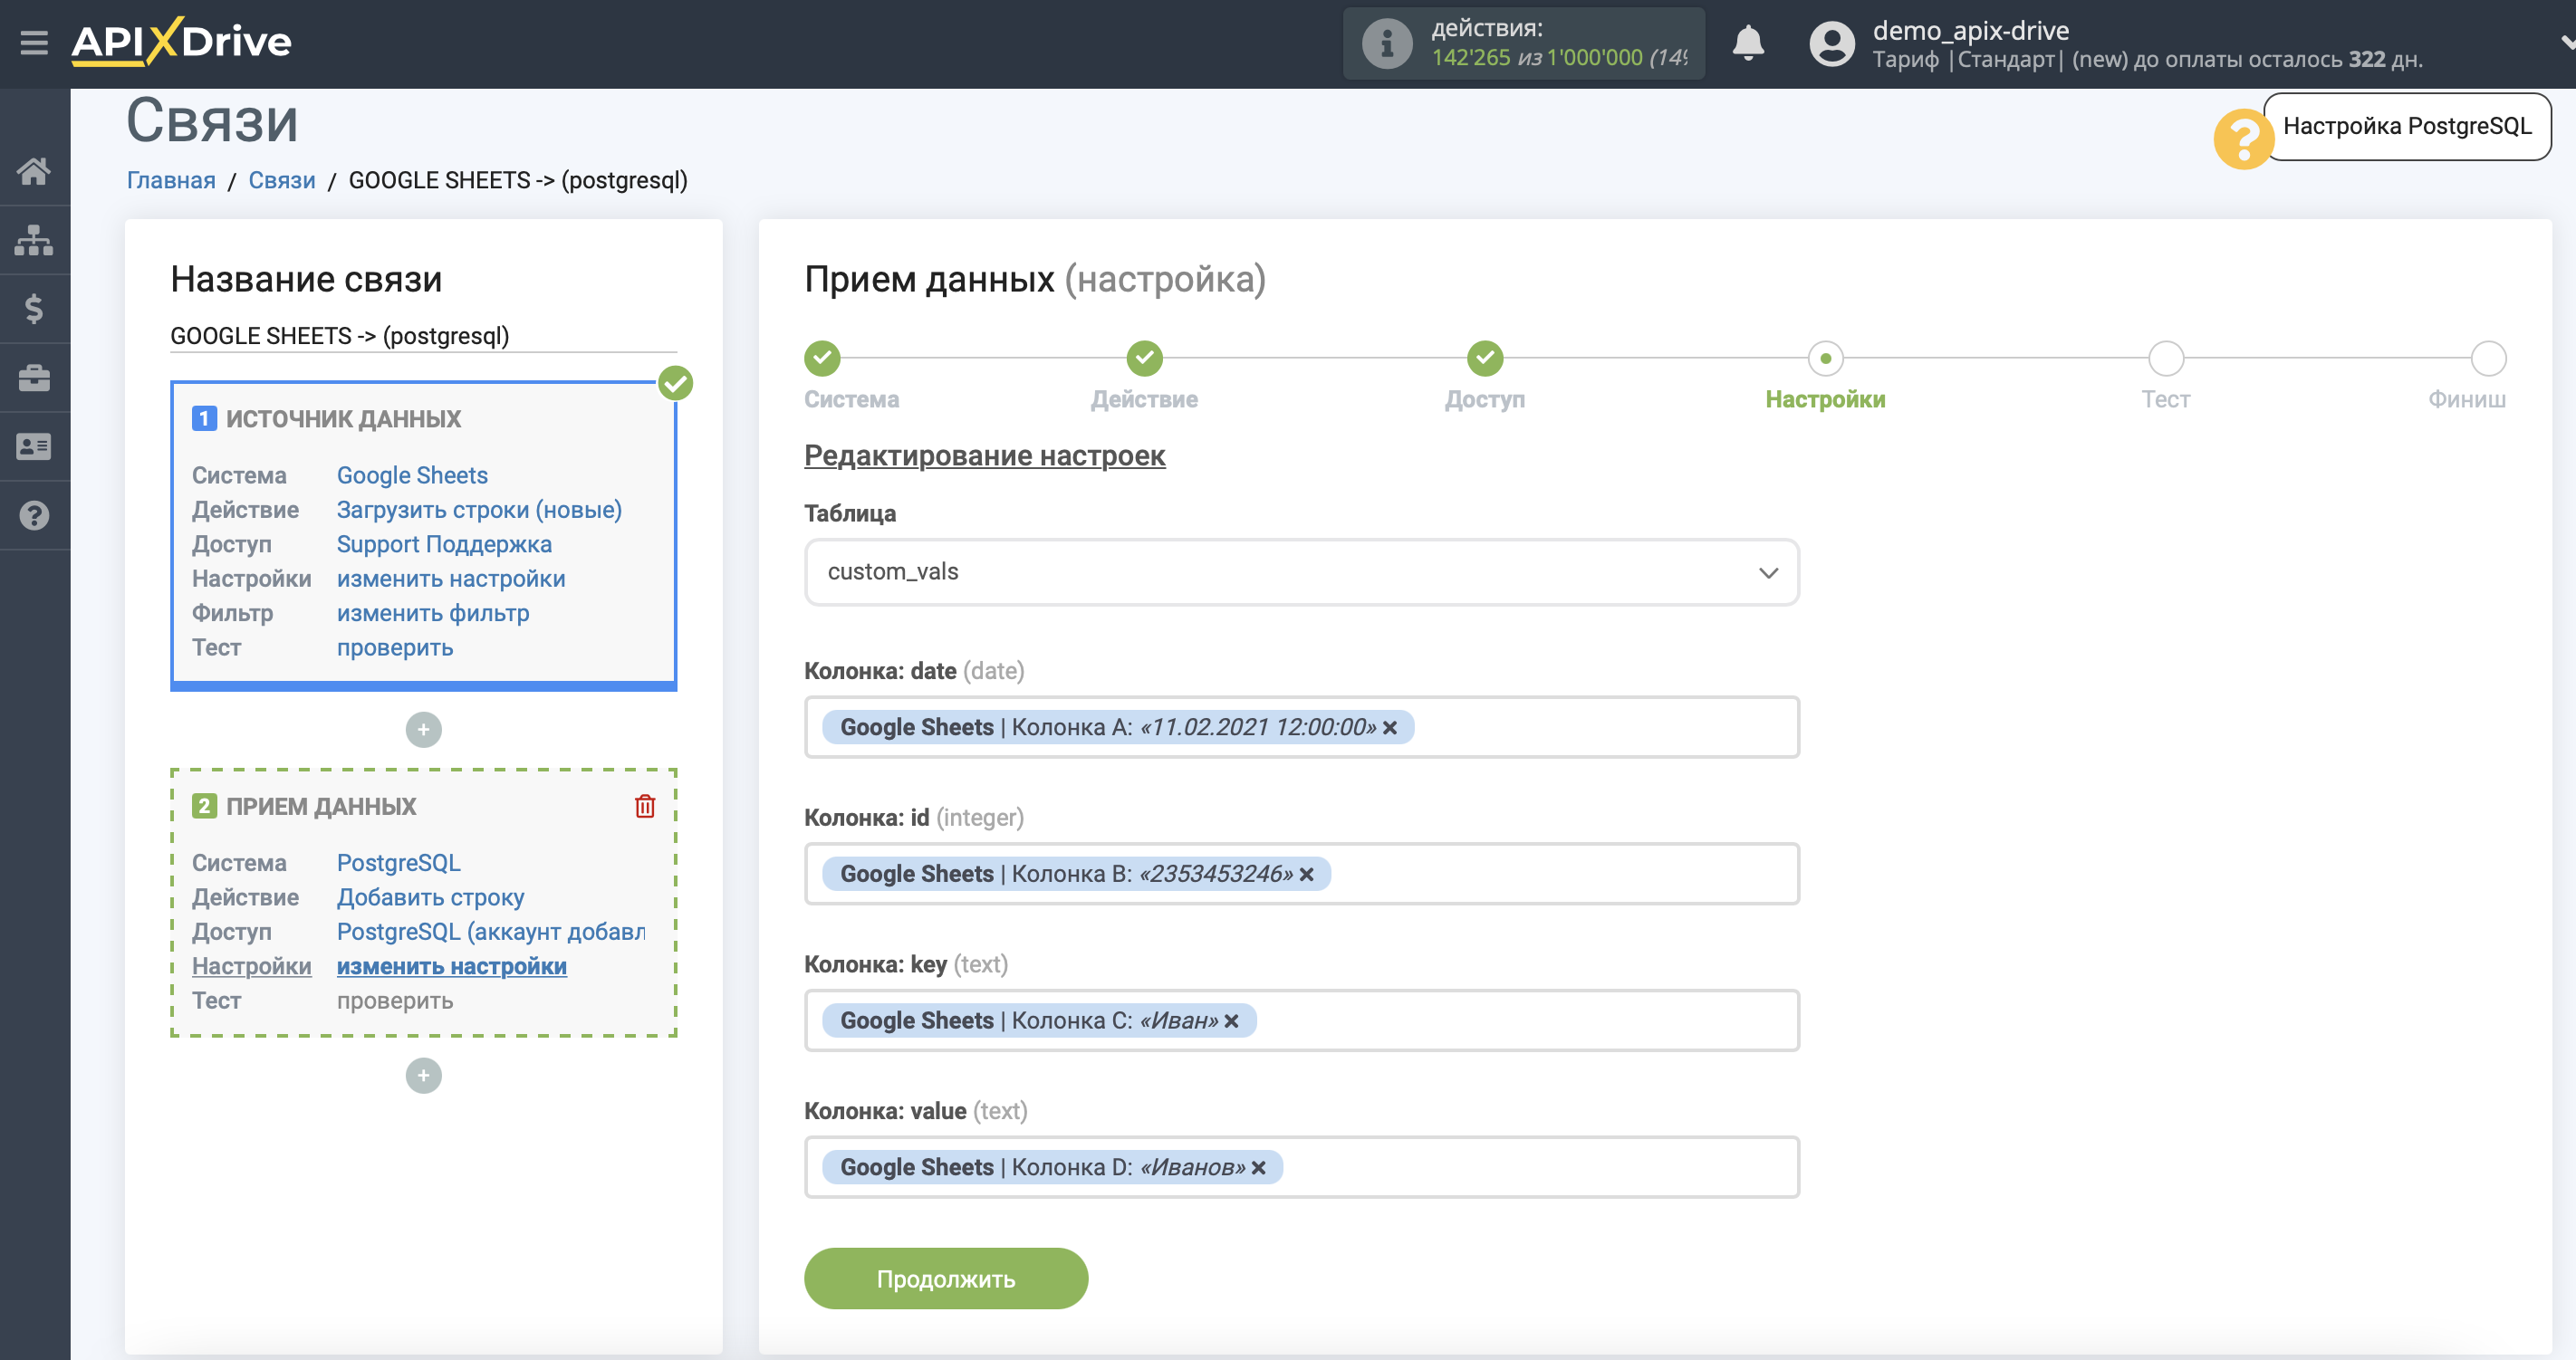Click the green checkmark on source block

click(x=676, y=383)
